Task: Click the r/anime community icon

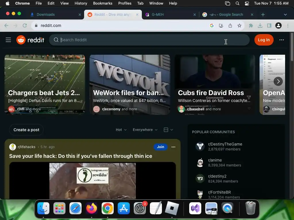Action: point(200,162)
